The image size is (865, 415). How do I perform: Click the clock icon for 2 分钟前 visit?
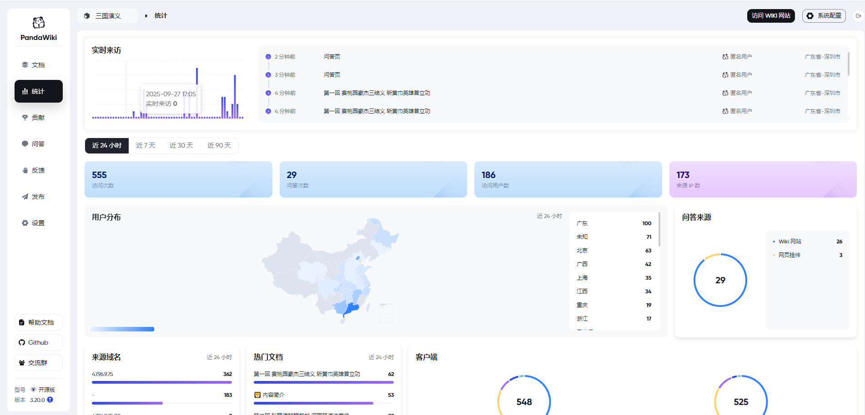coord(268,57)
